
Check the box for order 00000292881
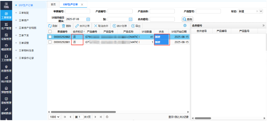pos(50,42)
